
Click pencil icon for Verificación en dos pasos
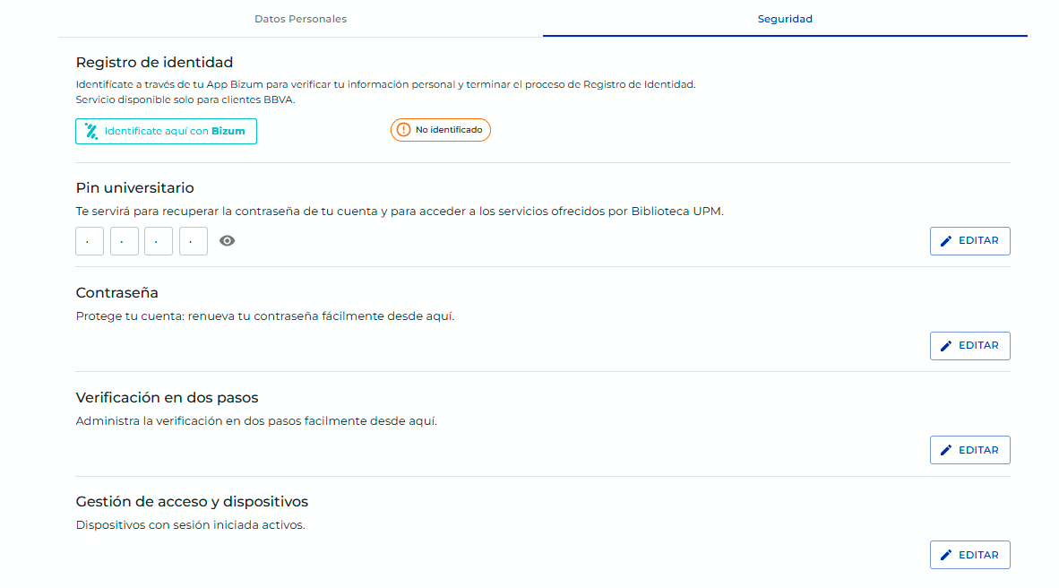tap(946, 450)
